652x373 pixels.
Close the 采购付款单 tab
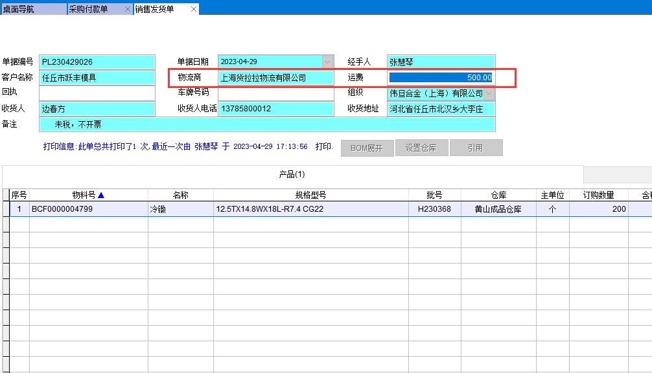tap(127, 9)
